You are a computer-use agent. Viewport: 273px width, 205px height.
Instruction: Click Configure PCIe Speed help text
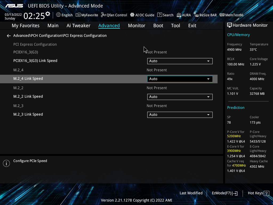30,161
